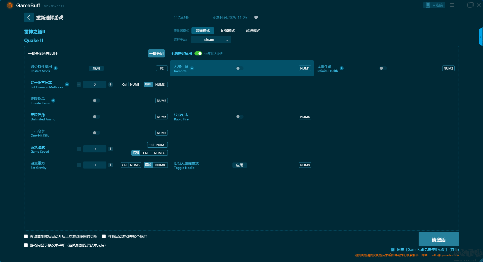This screenshot has height=262, width=483.
Task: Select the 超级模式 mode tab
Action: (253, 31)
